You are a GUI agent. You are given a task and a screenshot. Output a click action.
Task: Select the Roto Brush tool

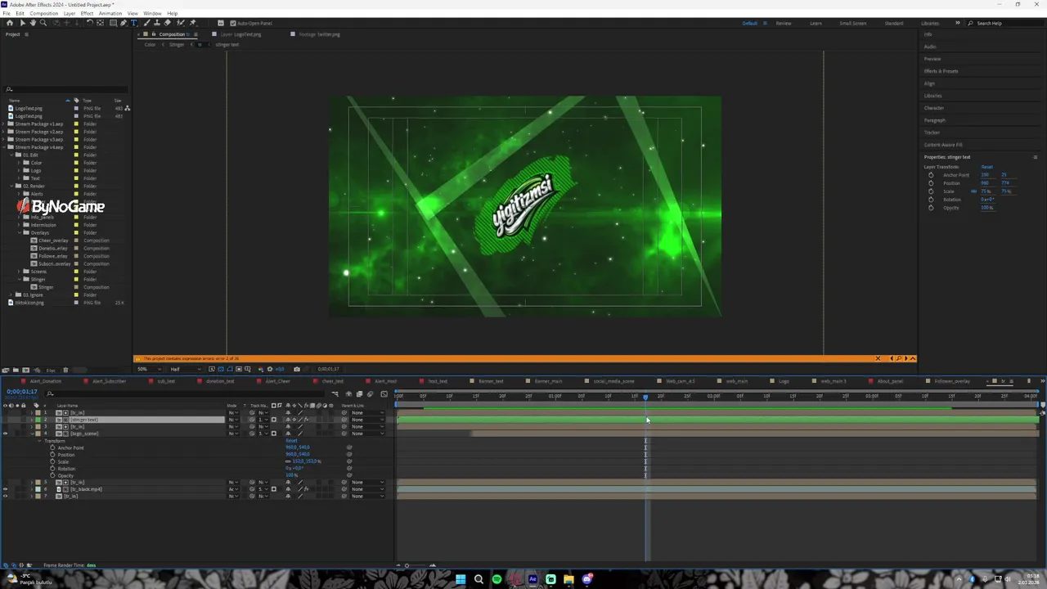pyautogui.click(x=180, y=23)
